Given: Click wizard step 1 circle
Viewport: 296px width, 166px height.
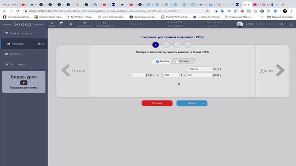Looking at the screenshot, I should 155,45.
